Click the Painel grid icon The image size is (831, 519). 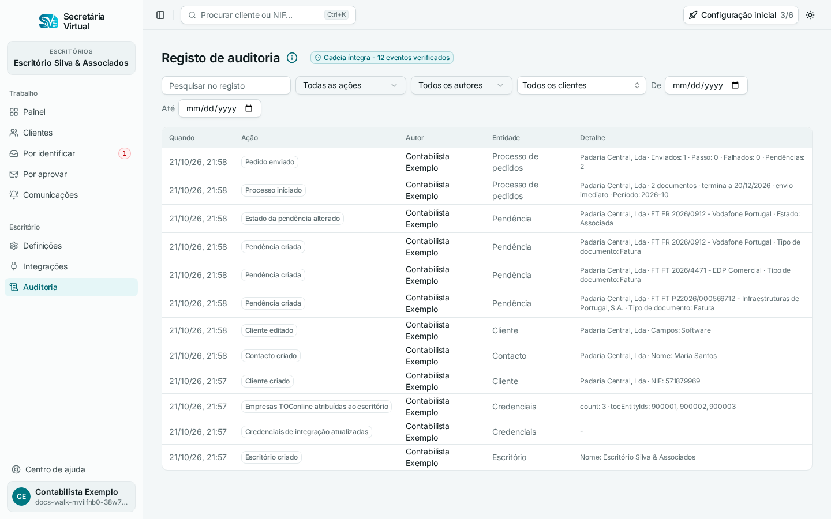tap(14, 112)
